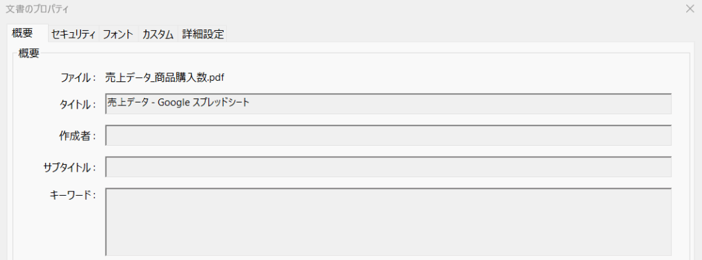
Task: Focus the empty 作成者 field
Action: click(388, 135)
